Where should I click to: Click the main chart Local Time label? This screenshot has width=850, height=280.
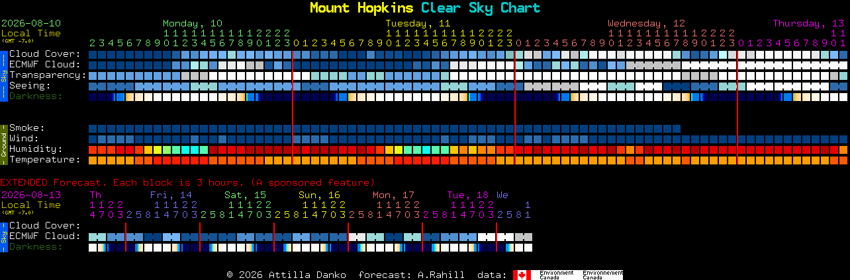(x=31, y=33)
